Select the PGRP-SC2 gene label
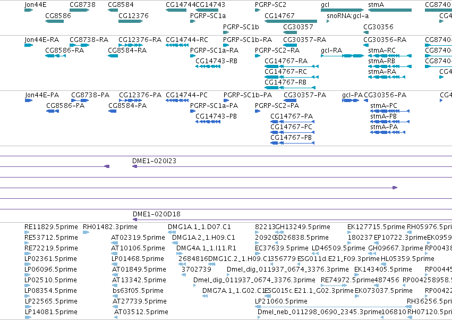452x320 pixels. coord(271,5)
